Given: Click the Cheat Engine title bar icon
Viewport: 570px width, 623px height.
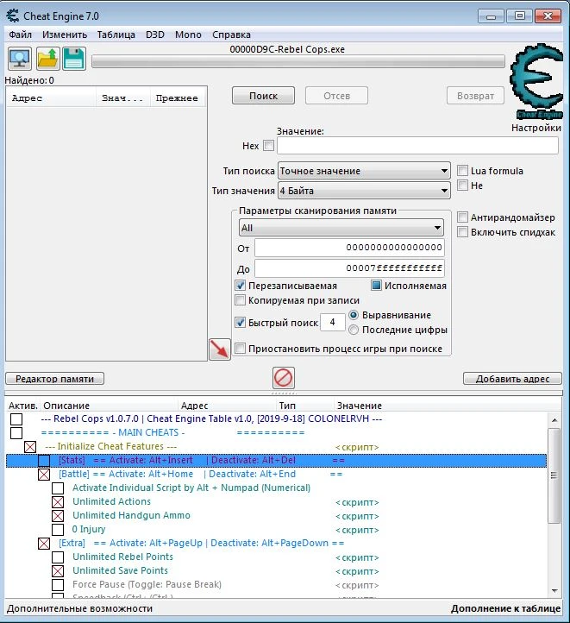Looking at the screenshot, I should click(13, 16).
